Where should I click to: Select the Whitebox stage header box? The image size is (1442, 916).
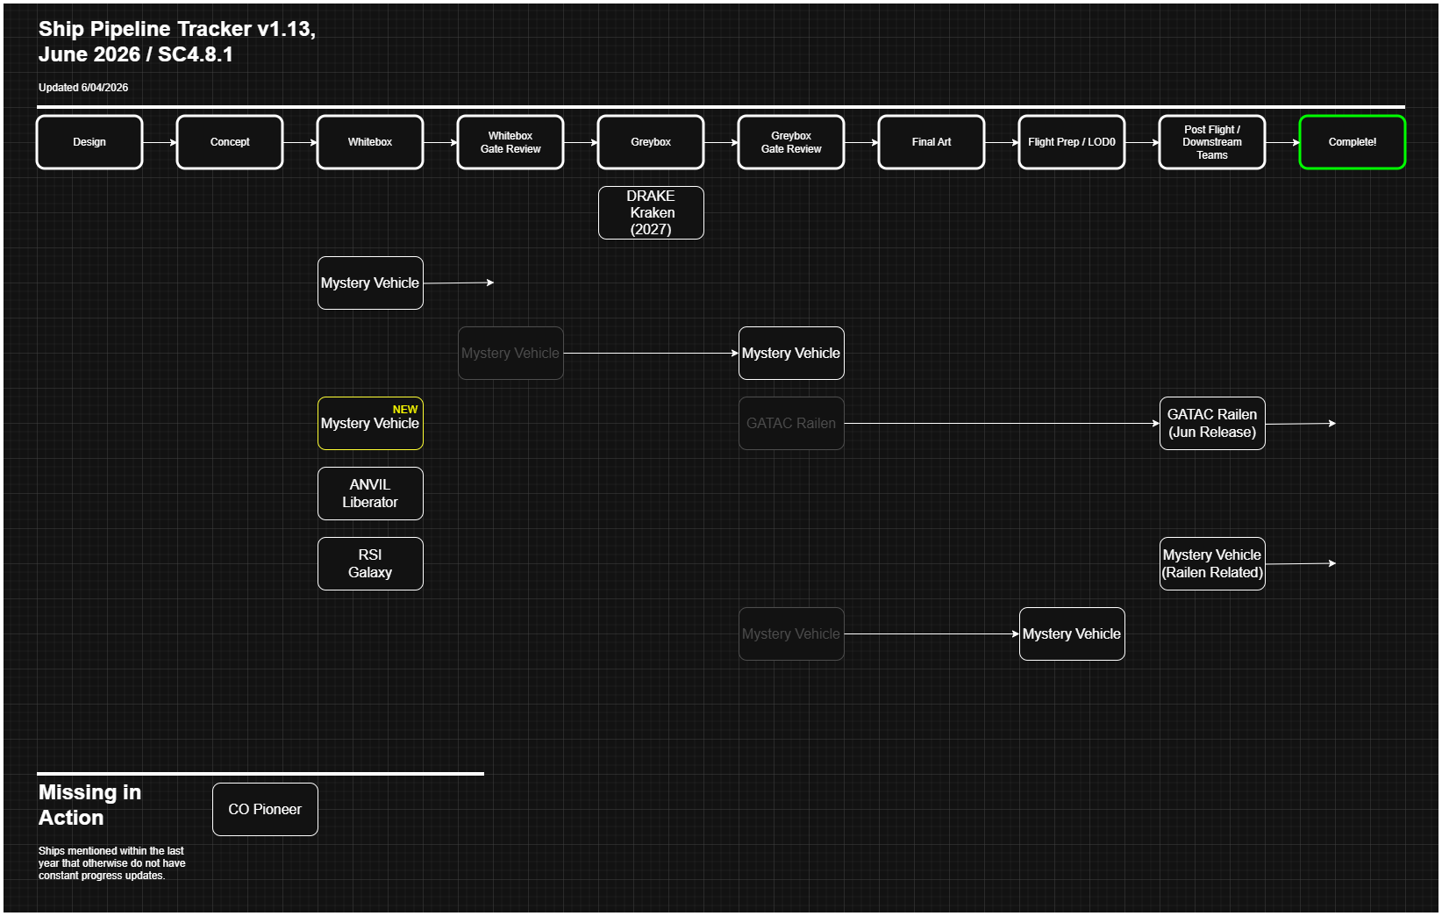[370, 142]
